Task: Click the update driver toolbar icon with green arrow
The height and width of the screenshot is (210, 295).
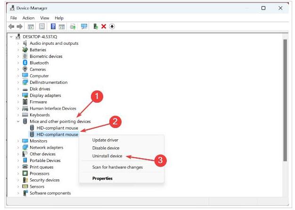Action: tap(96, 26)
